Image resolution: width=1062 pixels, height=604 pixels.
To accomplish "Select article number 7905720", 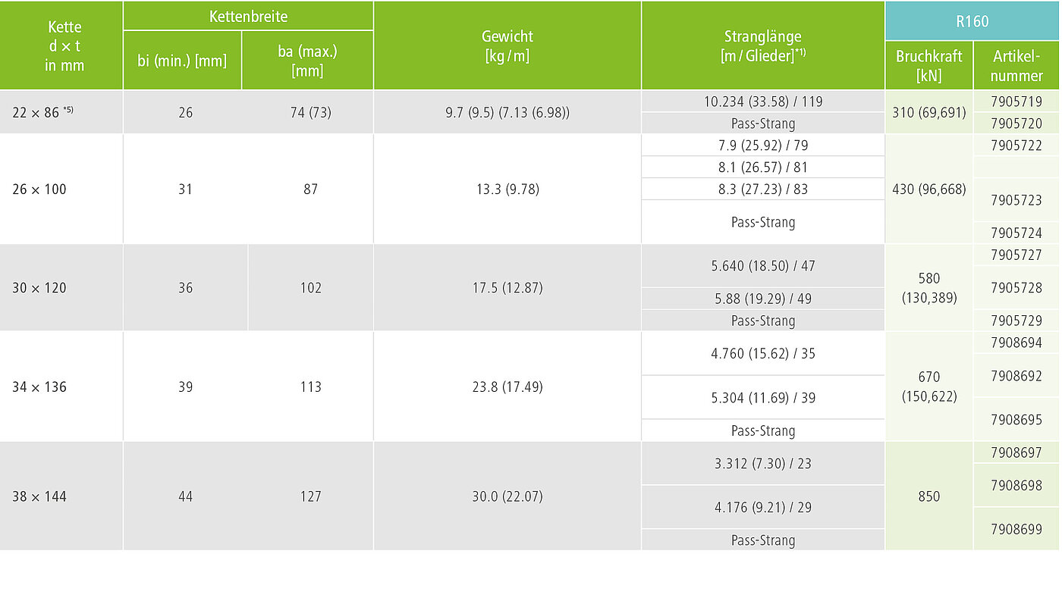I will pos(1016,124).
